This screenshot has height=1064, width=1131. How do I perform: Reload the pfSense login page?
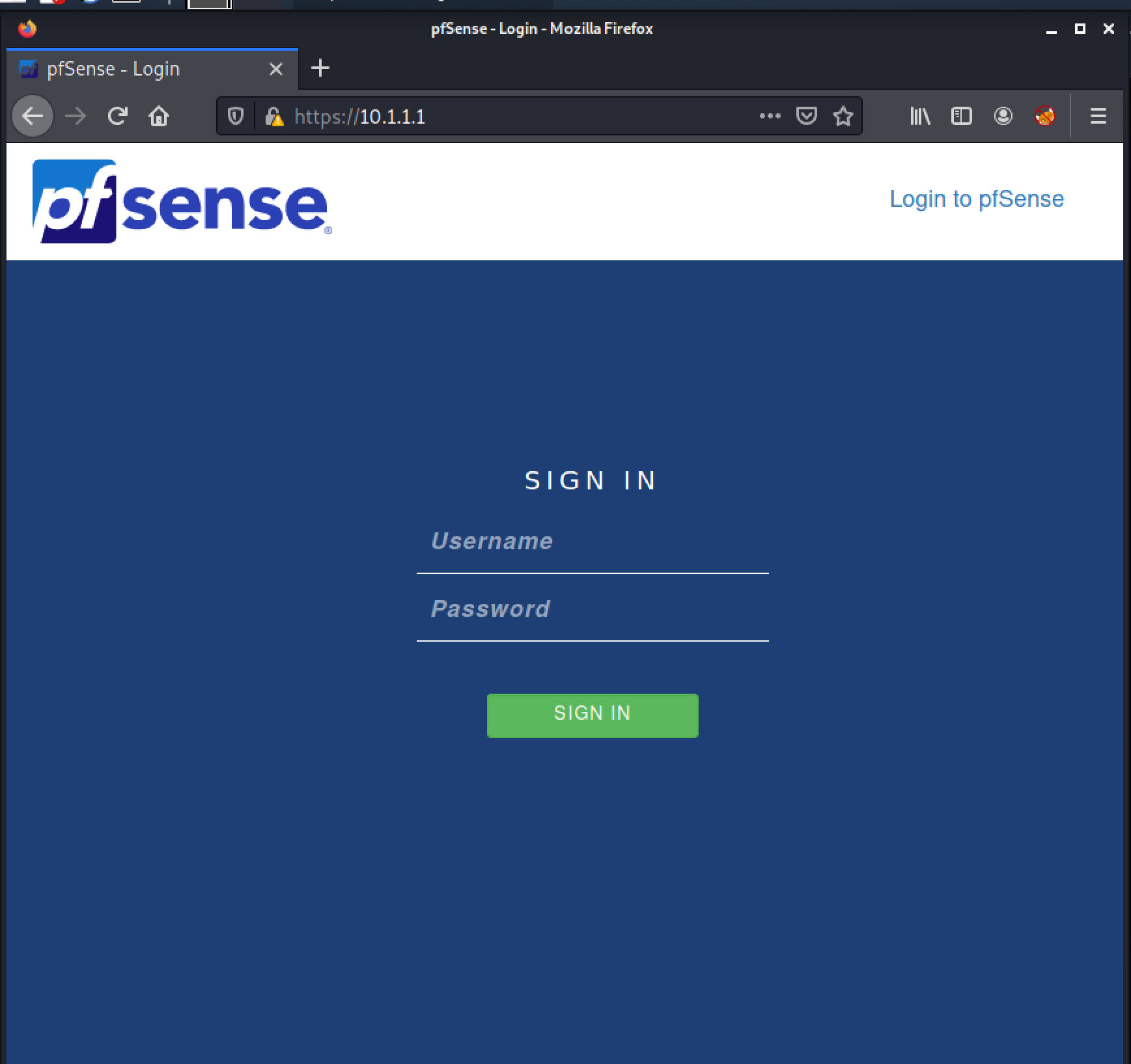click(117, 116)
